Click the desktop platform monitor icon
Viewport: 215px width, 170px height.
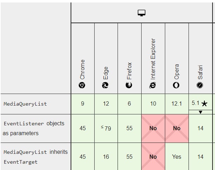pyautogui.click(x=142, y=13)
